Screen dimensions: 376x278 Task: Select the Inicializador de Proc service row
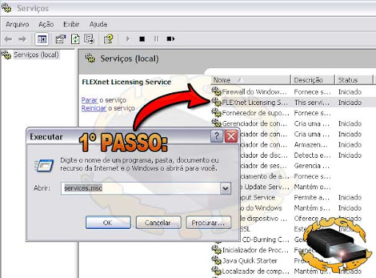click(x=293, y=250)
